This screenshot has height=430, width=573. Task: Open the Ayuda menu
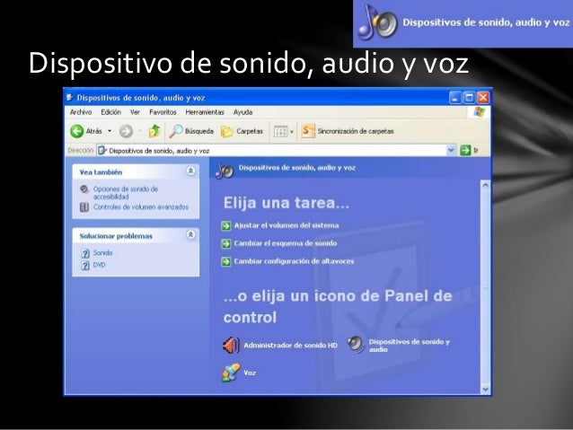click(x=243, y=112)
